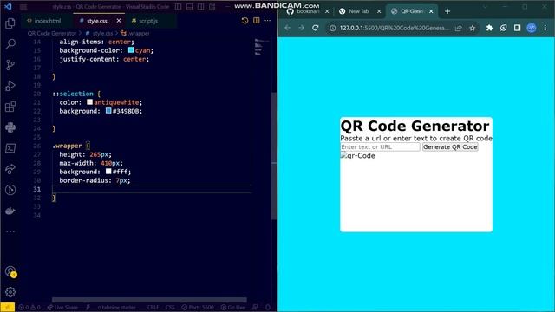The height and width of the screenshot is (312, 555).
Task: Open More Actions ellipsis in the editor toolbar
Action: (268, 21)
